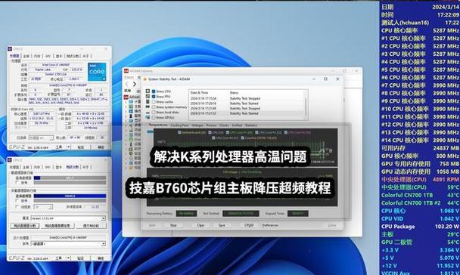460x275 pixels.
Task: Click CPU-Z benchmark window's title icon
Action: tap(10, 160)
